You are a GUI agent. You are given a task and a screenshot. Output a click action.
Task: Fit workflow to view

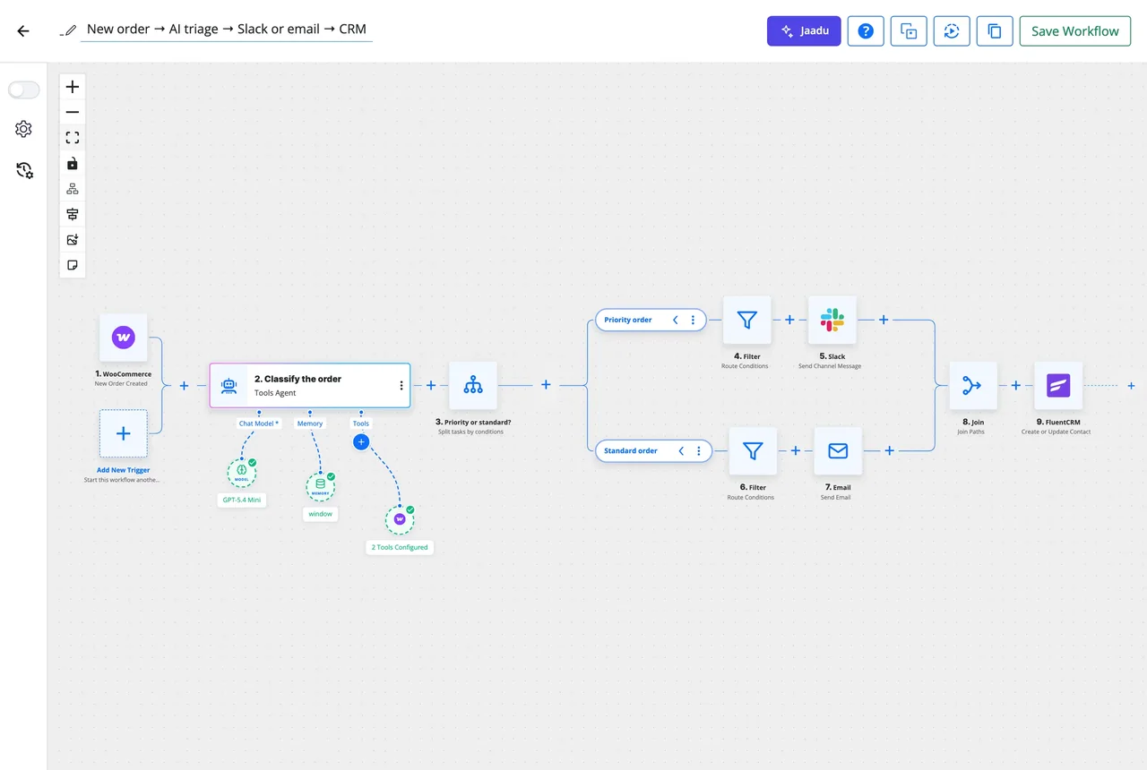coord(73,138)
